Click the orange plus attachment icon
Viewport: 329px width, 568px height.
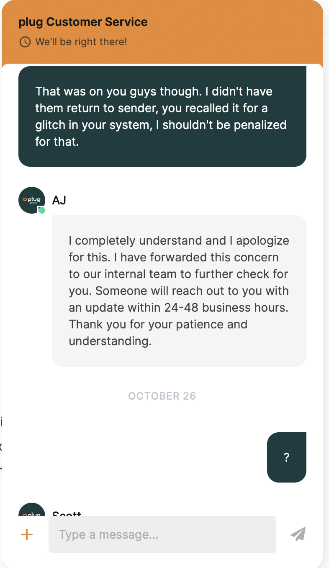click(27, 534)
